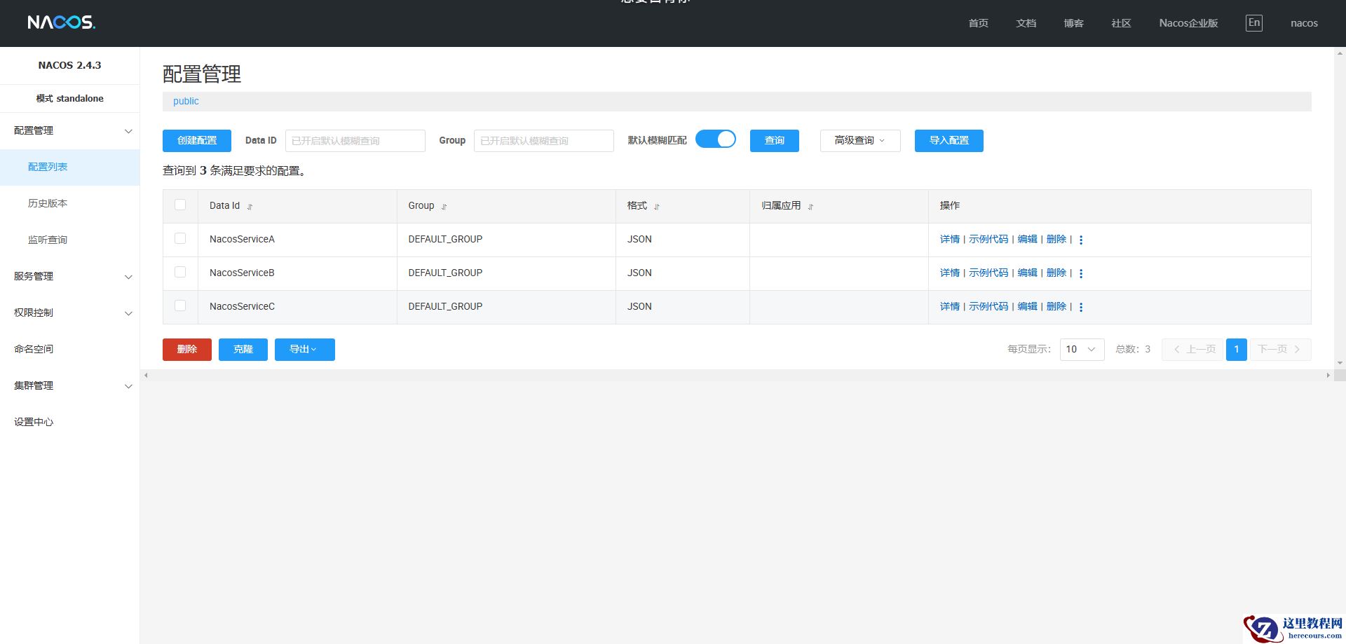Tick the select-all checkbox in table header

(x=180, y=205)
